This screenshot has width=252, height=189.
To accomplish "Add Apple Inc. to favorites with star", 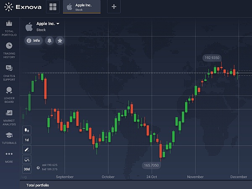I will [x=60, y=41].
